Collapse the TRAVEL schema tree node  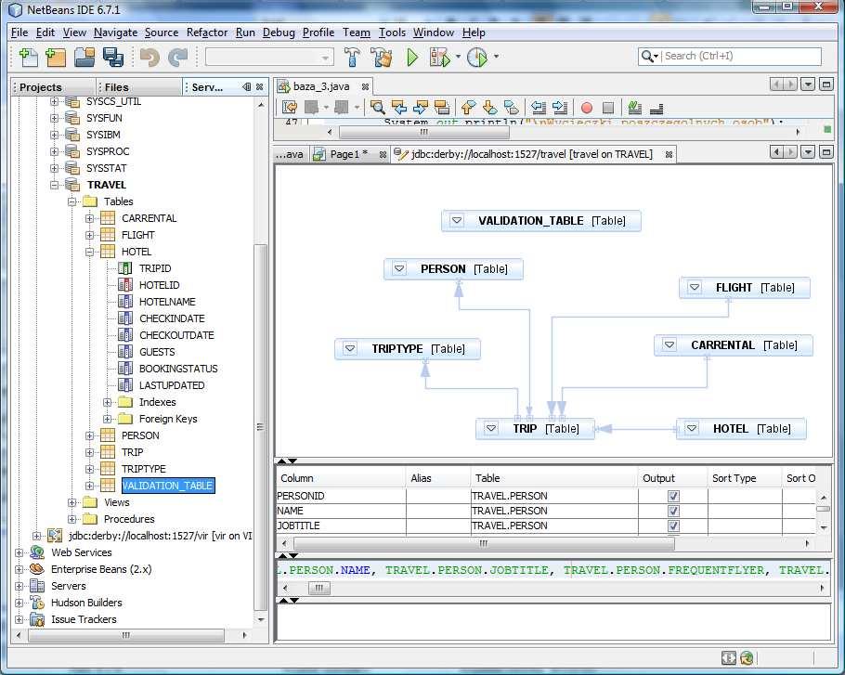(55, 185)
